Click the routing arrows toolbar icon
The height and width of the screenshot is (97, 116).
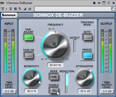(x=20, y=9)
